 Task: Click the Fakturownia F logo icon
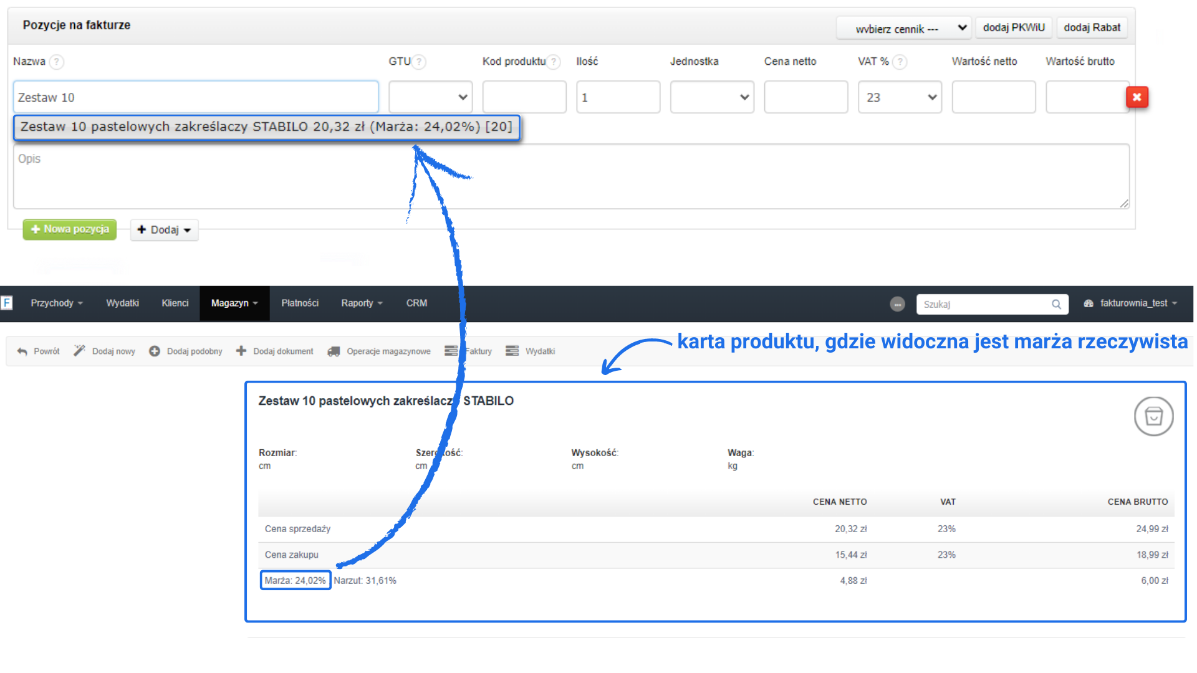[7, 303]
